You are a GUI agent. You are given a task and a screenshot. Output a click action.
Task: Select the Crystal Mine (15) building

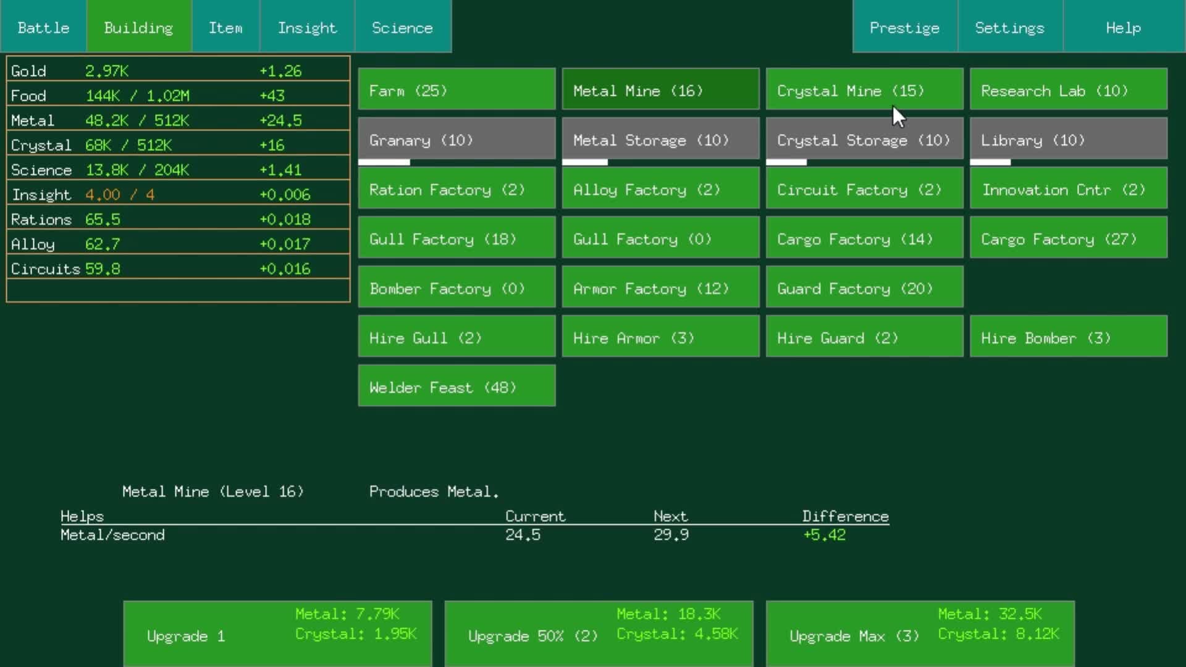point(864,90)
